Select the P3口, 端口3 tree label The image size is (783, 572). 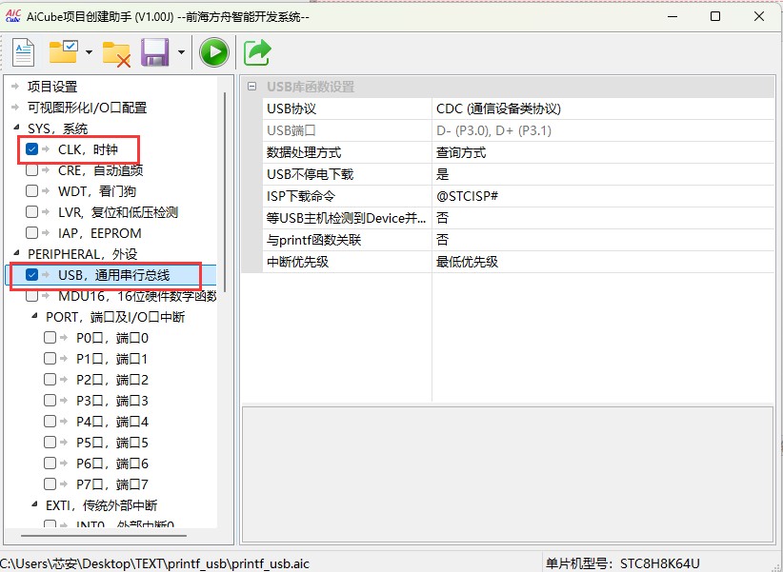click(111, 402)
